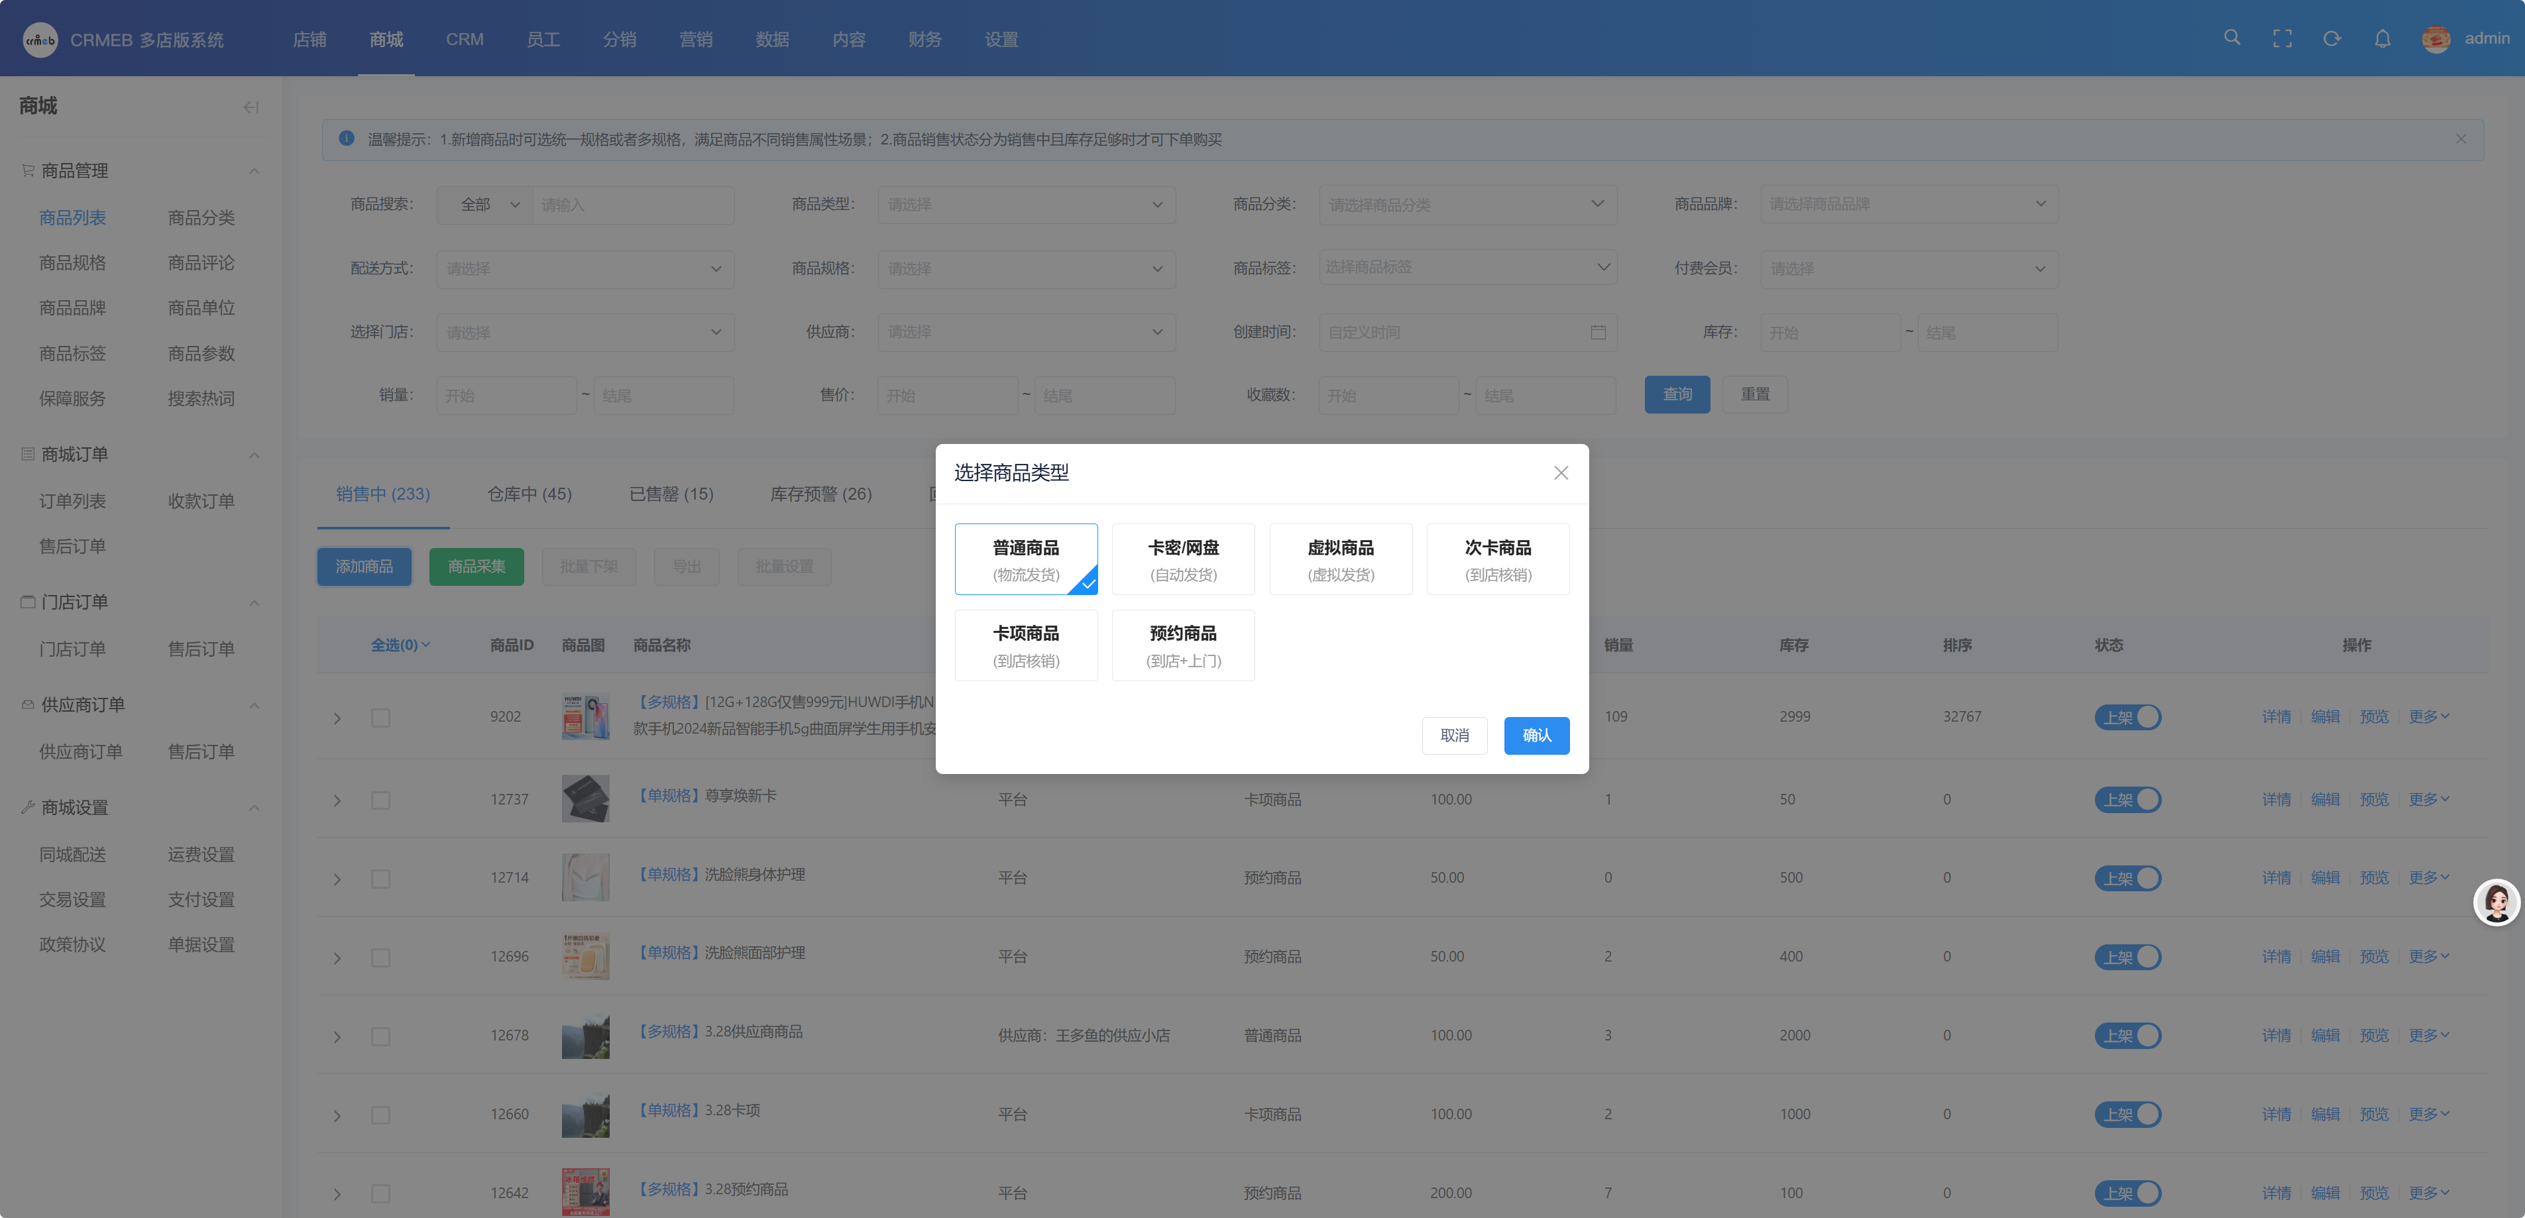Click the 重置 reset button
The image size is (2525, 1218).
tap(1754, 394)
